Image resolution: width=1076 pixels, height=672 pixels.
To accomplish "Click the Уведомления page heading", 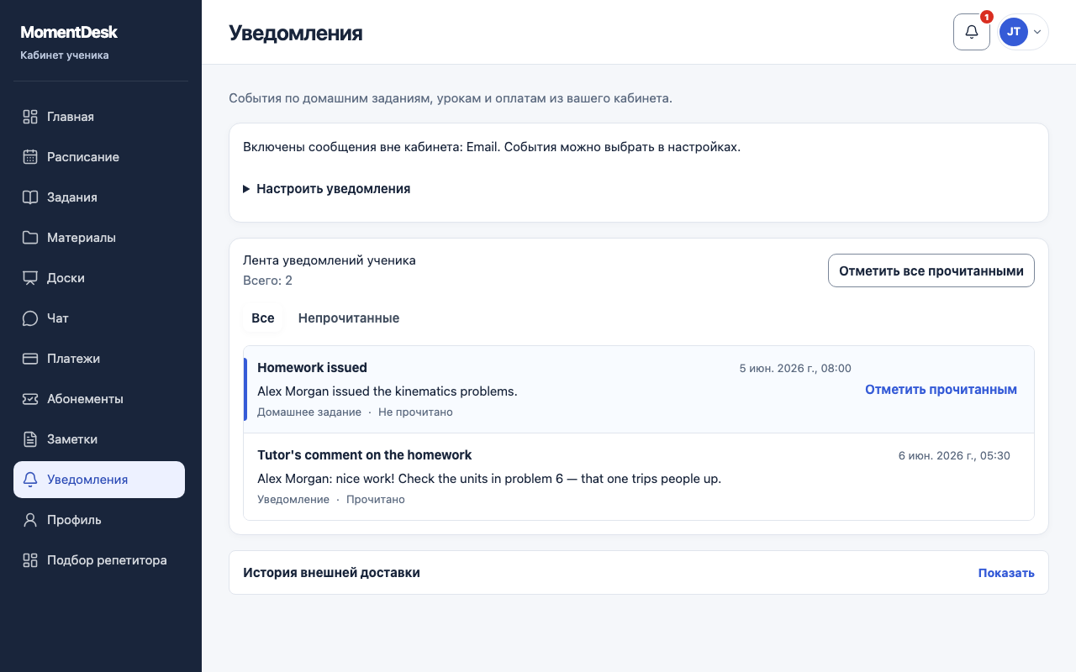I will coord(296,33).
